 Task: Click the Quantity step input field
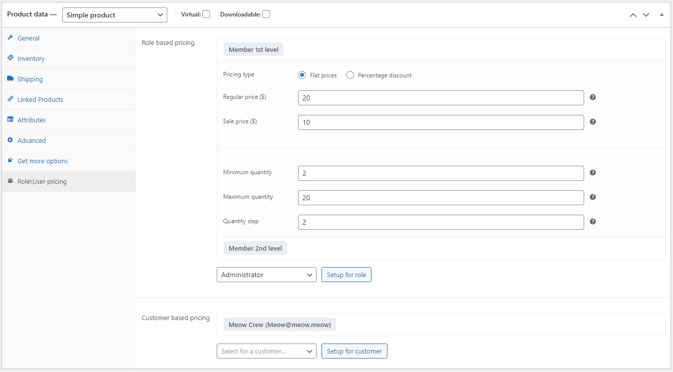(x=441, y=222)
